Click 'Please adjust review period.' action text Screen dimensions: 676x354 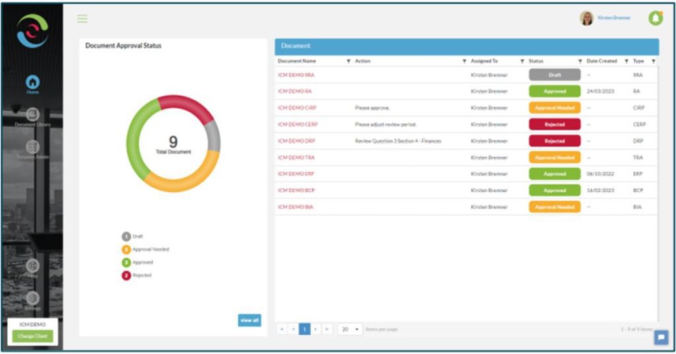(x=386, y=125)
